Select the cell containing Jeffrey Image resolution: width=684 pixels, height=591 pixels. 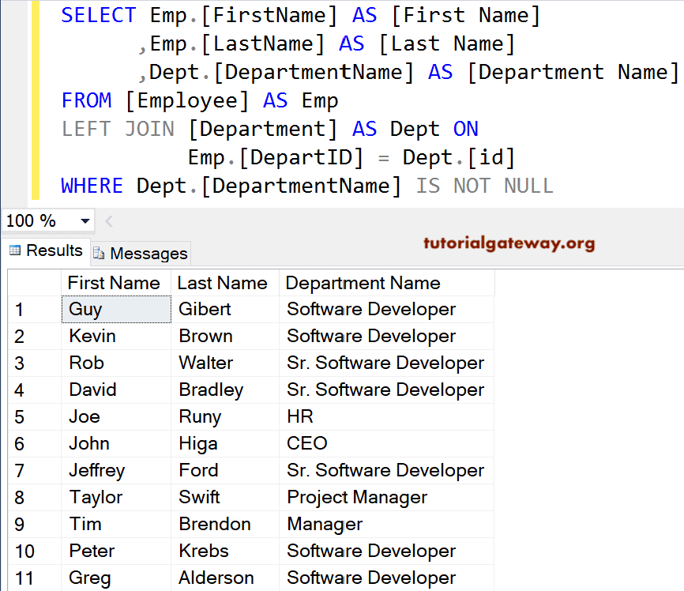click(x=116, y=471)
